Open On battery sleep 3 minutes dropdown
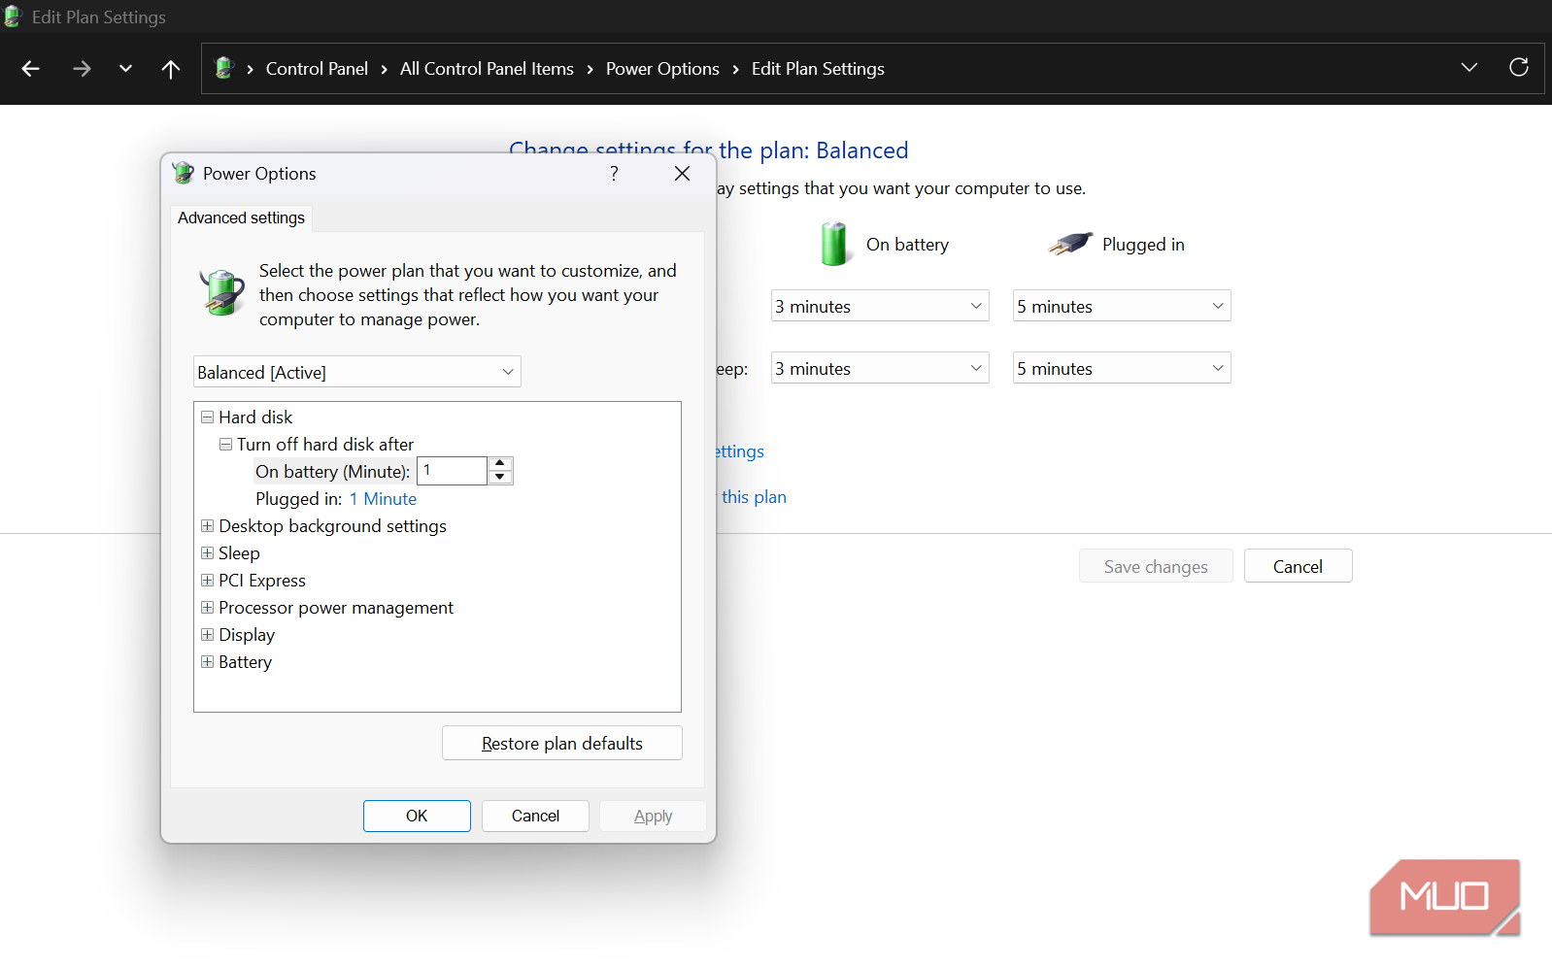1552x968 pixels. pos(880,368)
